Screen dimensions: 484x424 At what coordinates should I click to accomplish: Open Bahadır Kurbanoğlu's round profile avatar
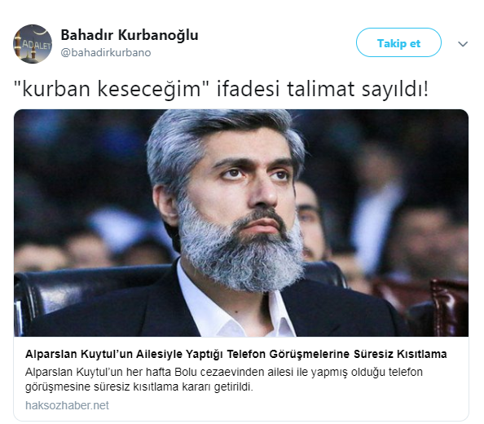click(33, 44)
